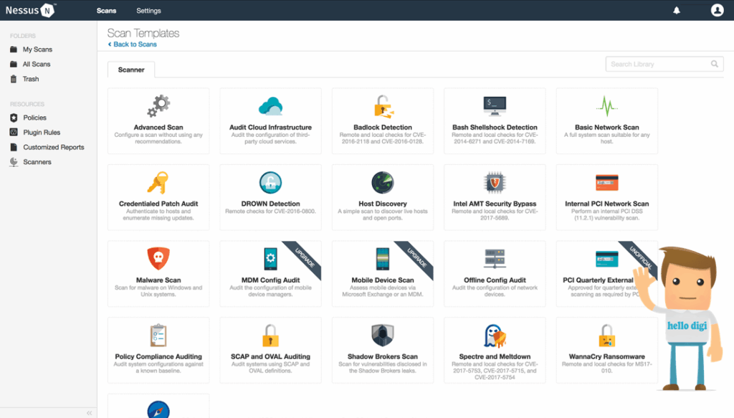Select the compass icon template at the bottom
Screen dimensions: 734x418
point(158,409)
